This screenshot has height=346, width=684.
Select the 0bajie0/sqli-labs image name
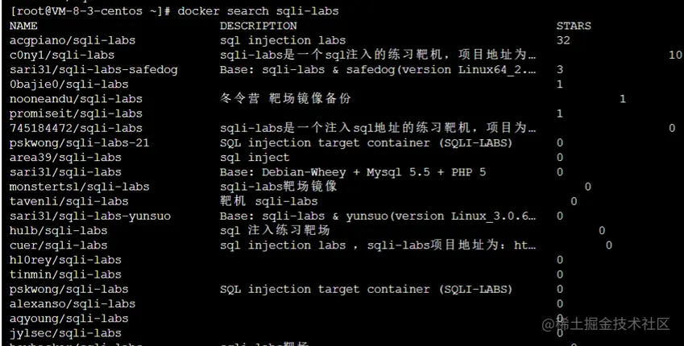[69, 84]
